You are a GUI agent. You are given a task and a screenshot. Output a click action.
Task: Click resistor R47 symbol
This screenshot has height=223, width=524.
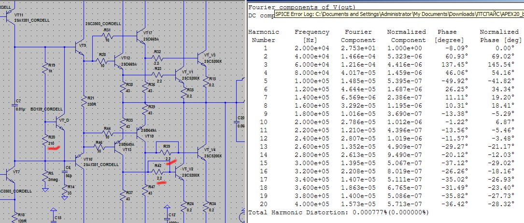pos(146,190)
